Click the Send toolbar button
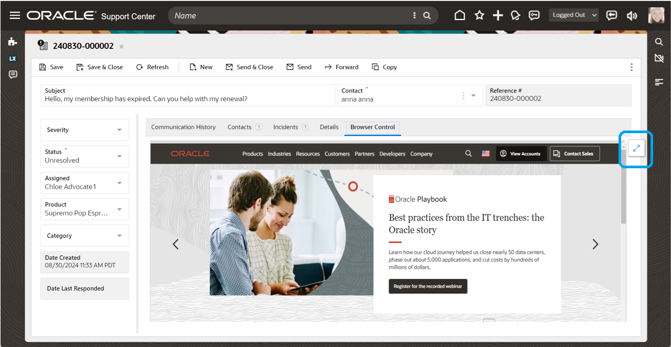 (x=299, y=67)
